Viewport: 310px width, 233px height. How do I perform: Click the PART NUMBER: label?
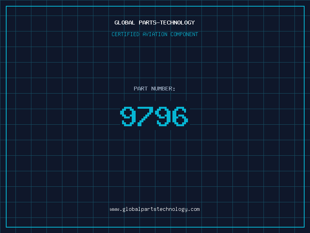pos(154,89)
